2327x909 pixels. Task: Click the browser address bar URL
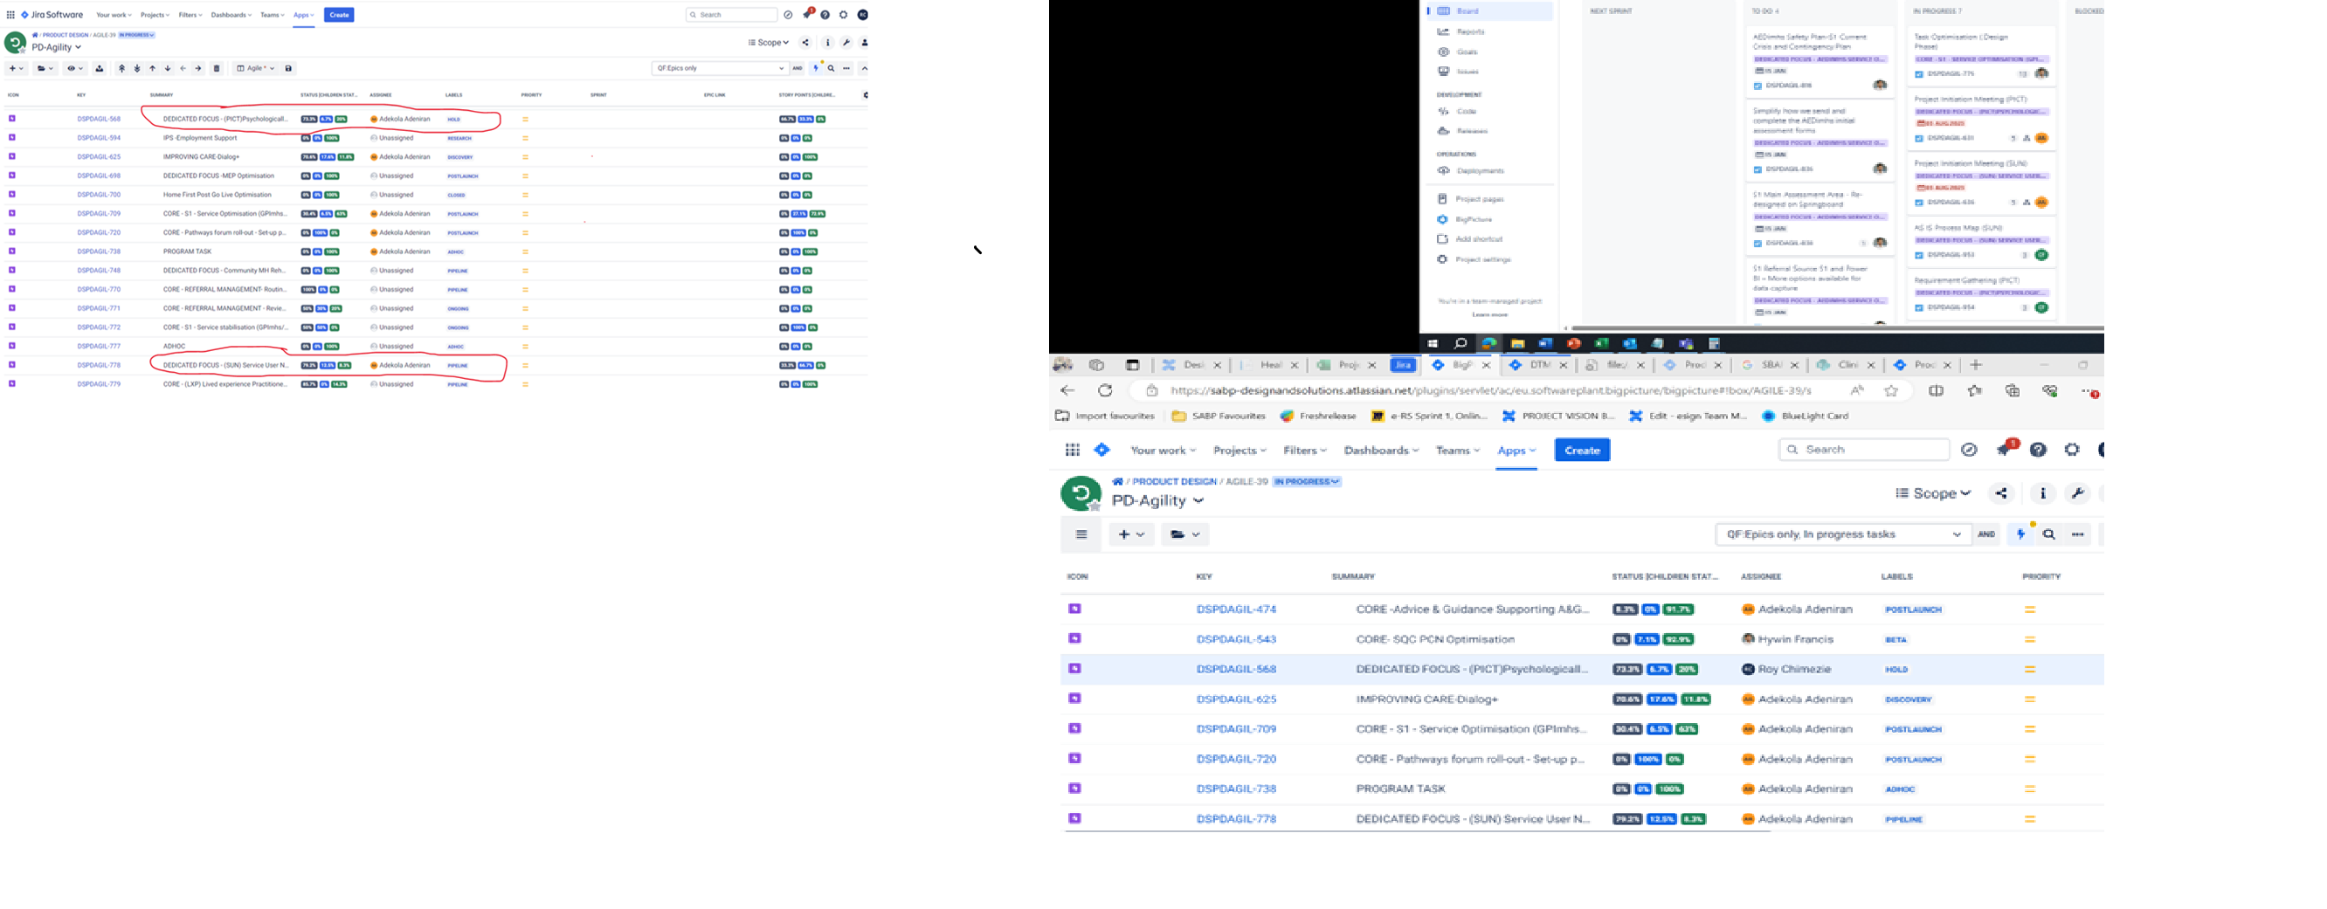point(1490,391)
